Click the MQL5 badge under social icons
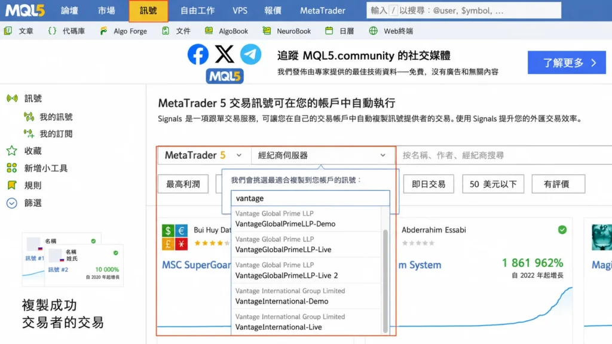The width and height of the screenshot is (612, 344). coord(225,76)
